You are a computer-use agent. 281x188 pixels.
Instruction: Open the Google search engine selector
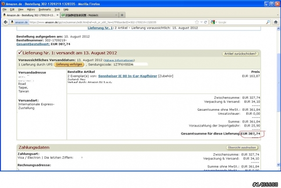coord(214,22)
